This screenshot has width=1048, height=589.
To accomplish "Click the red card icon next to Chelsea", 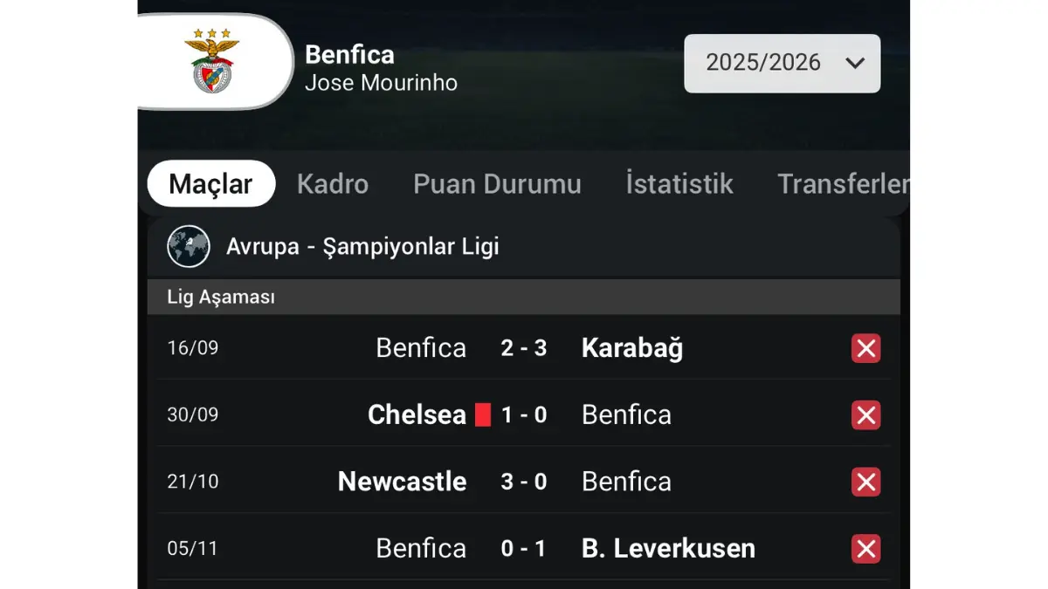I will pos(483,415).
